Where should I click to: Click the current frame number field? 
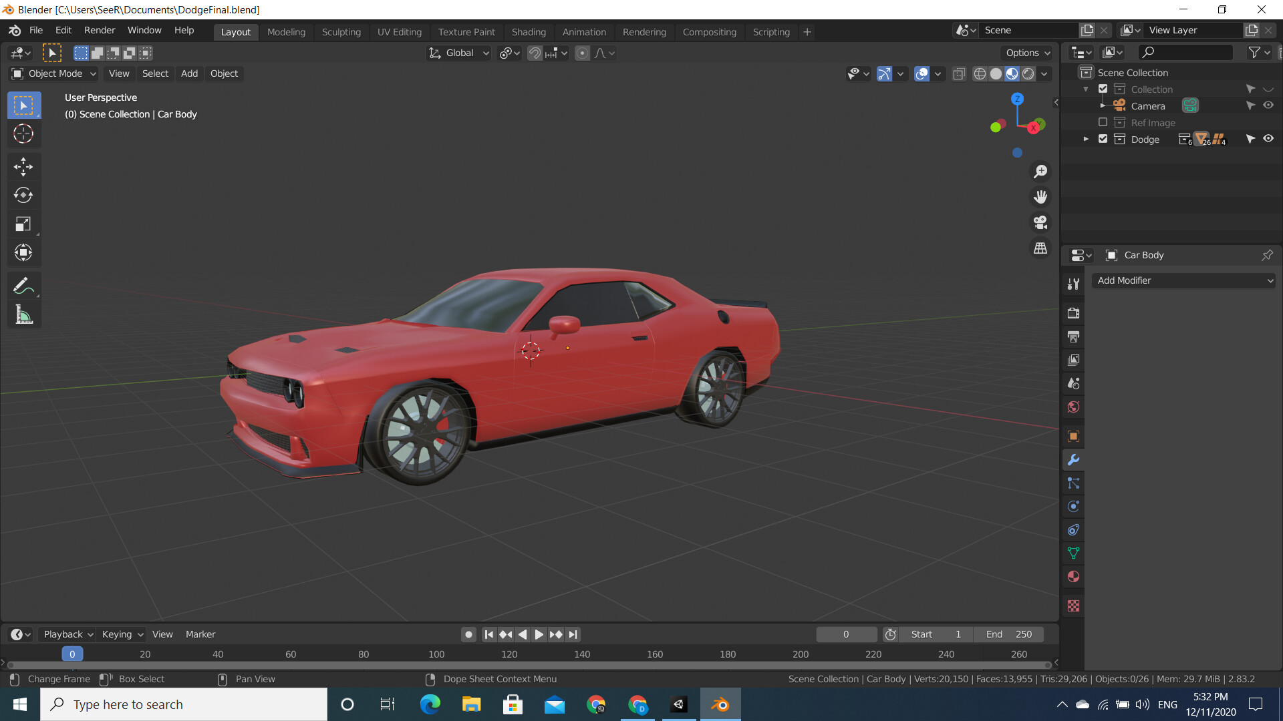point(846,634)
